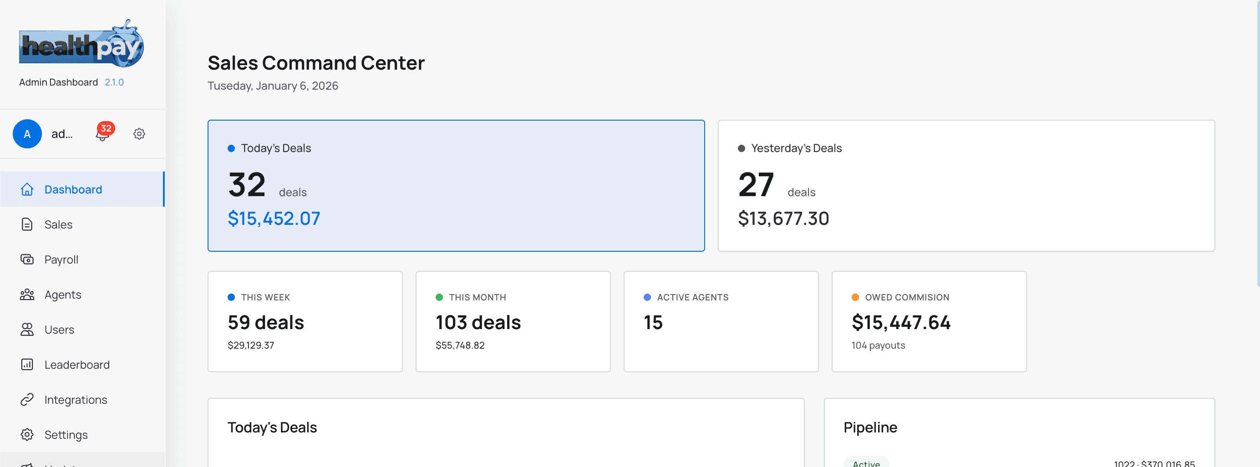This screenshot has height=467, width=1260.
Task: Open the admin avatar circle
Action: point(27,133)
